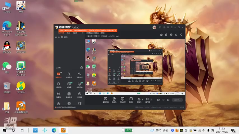Open the toolbox icon between tasks and avatar
Screen dimensions: 239x134
click(x=69, y=84)
